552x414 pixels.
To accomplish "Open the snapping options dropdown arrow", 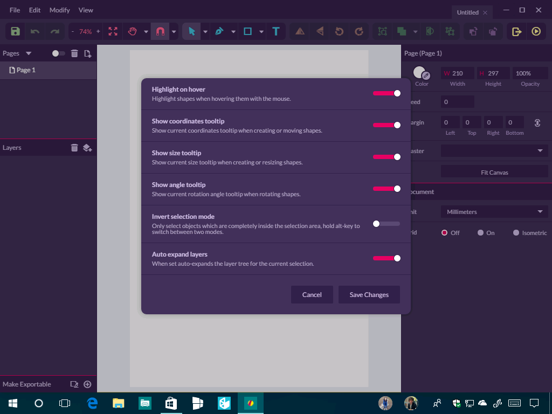I will coord(174,32).
